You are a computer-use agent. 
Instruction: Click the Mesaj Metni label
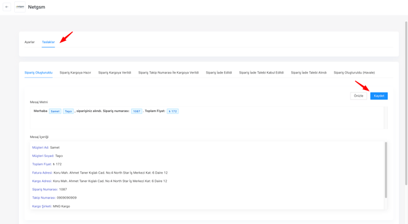tap(39, 102)
